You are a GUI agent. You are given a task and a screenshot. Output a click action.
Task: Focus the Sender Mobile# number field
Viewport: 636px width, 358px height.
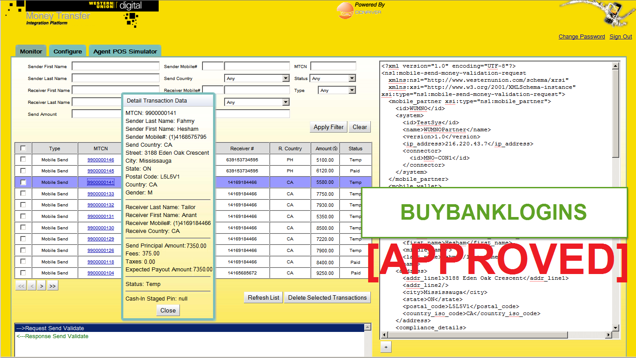(x=257, y=66)
